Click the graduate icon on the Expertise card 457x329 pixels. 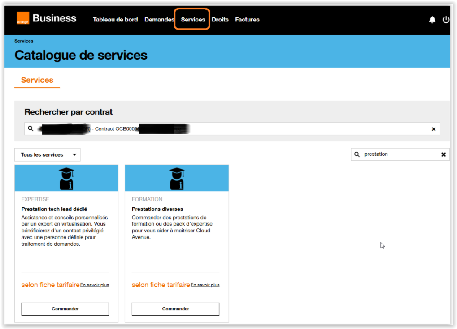pyautogui.click(x=66, y=178)
